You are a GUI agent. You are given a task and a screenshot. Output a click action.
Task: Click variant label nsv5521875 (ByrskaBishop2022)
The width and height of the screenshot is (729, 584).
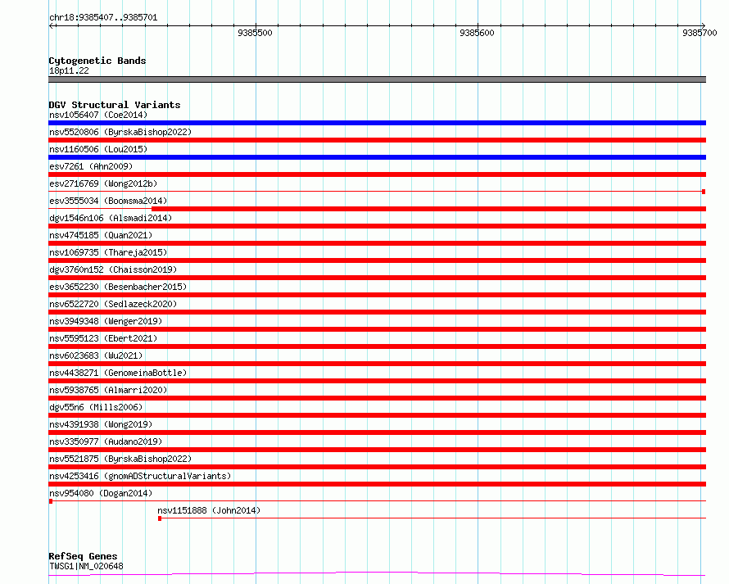point(120,459)
